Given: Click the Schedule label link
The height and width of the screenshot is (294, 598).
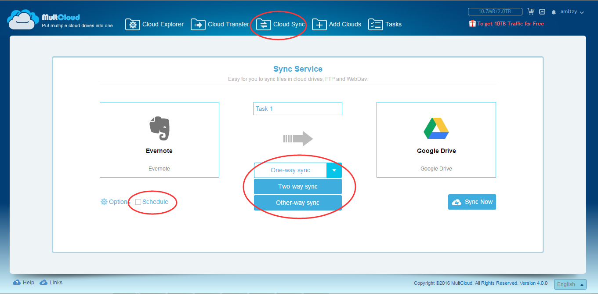Looking at the screenshot, I should click(x=155, y=202).
